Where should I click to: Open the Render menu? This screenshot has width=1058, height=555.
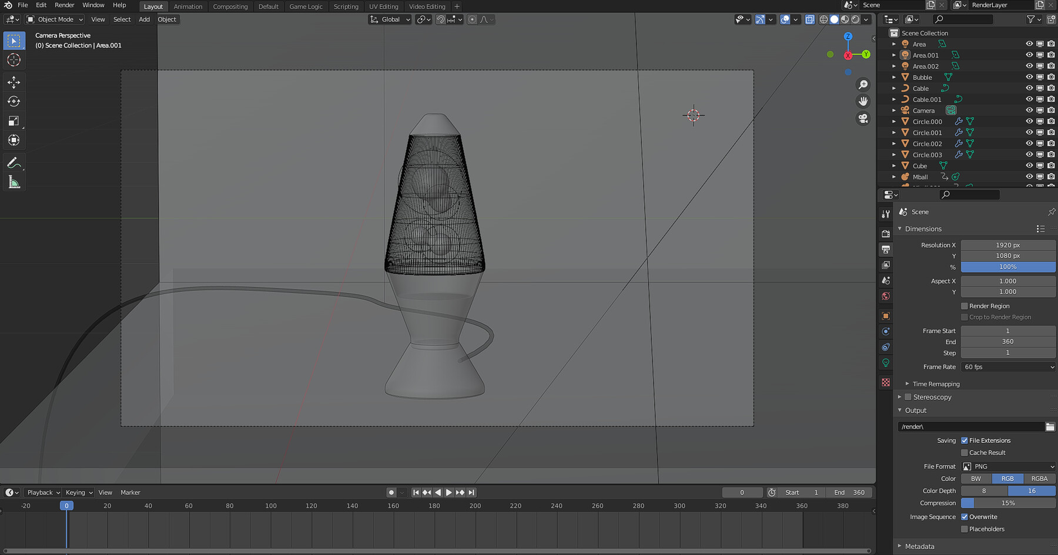pyautogui.click(x=64, y=5)
